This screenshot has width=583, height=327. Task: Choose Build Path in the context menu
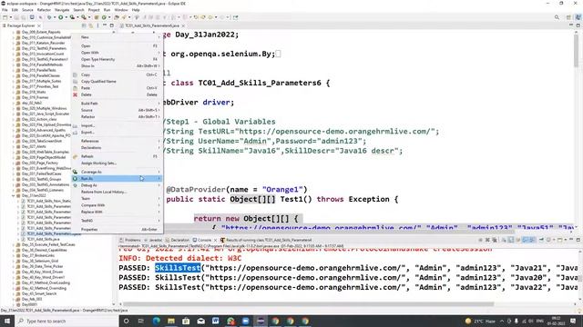coord(118,104)
